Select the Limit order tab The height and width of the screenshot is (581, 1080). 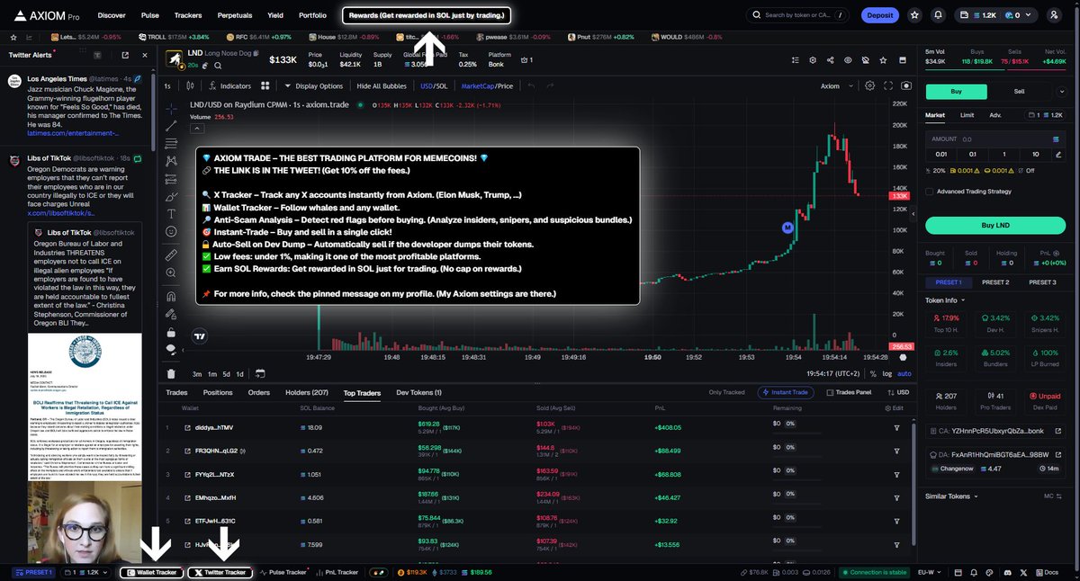pos(967,115)
